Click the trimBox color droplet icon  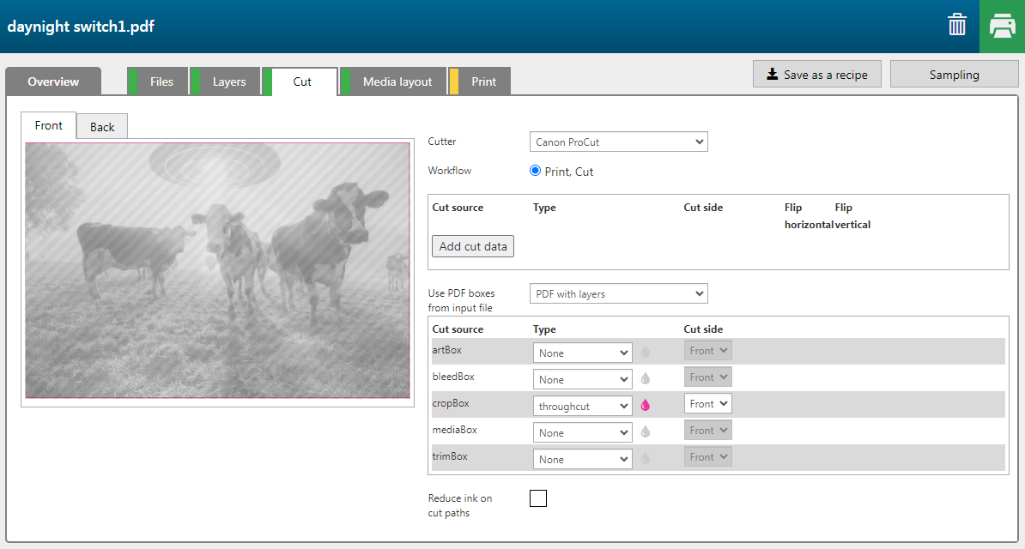[x=646, y=458]
